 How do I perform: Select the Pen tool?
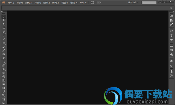4,32
